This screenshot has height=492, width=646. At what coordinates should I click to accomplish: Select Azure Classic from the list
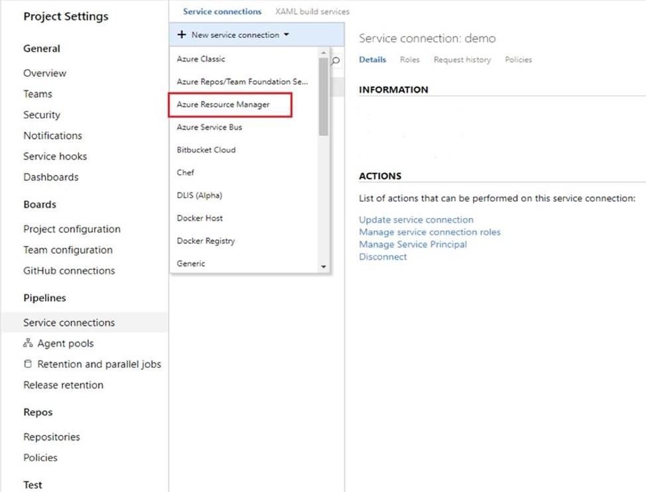[244, 59]
